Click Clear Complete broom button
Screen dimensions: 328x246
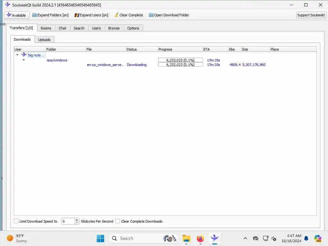pos(129,15)
